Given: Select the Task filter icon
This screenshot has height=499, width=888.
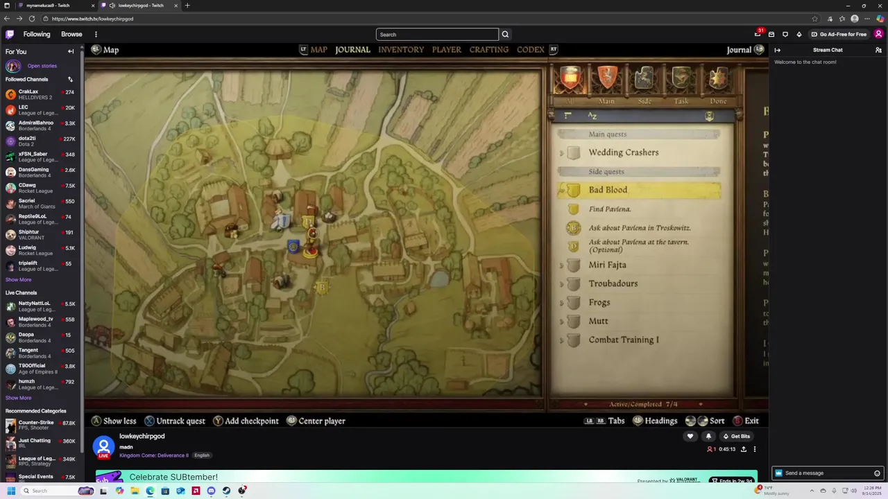Looking at the screenshot, I should click(x=681, y=79).
